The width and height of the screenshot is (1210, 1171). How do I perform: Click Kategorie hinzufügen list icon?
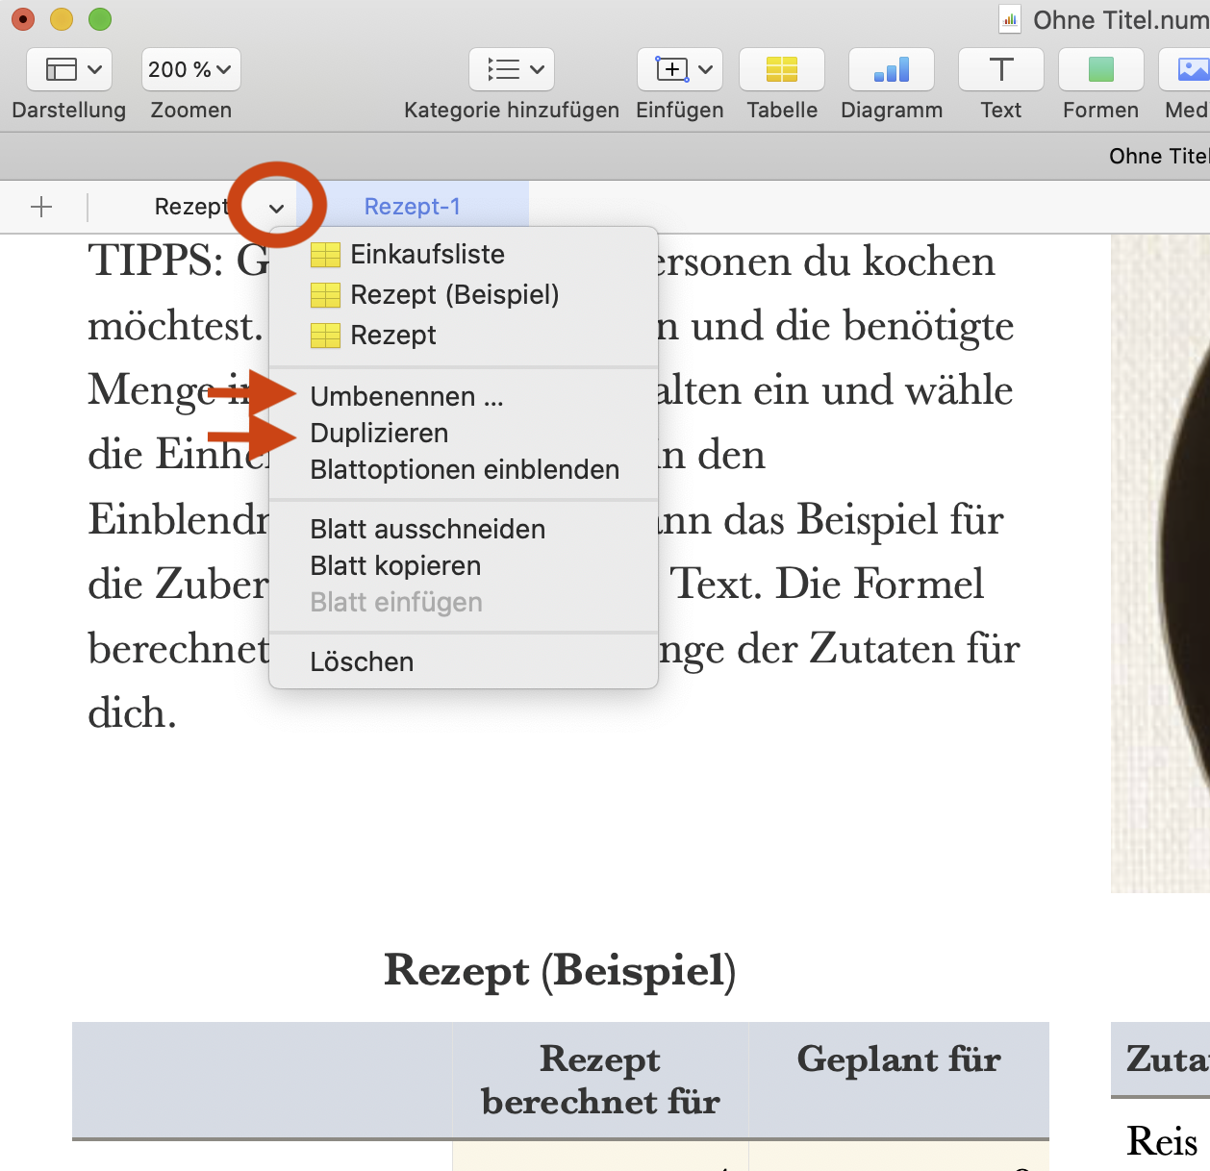click(511, 69)
